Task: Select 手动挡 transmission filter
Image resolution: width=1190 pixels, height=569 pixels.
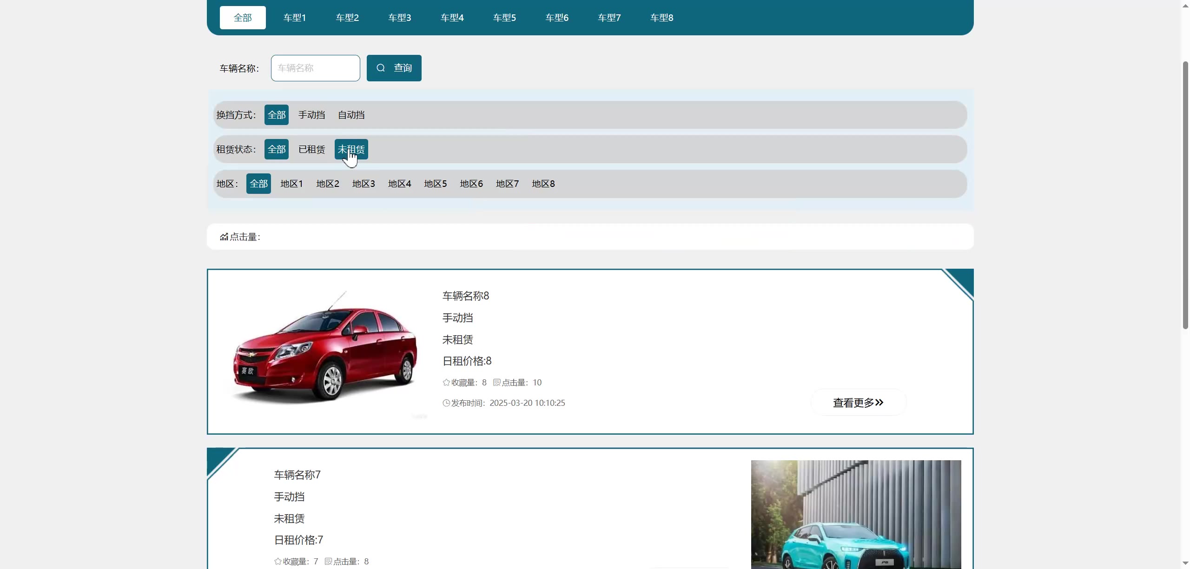Action: click(x=311, y=115)
